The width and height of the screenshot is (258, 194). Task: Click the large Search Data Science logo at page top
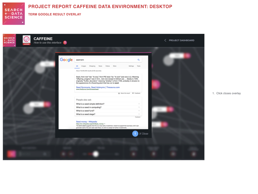pos(14,14)
